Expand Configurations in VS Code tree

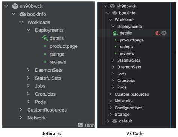pos(110,108)
